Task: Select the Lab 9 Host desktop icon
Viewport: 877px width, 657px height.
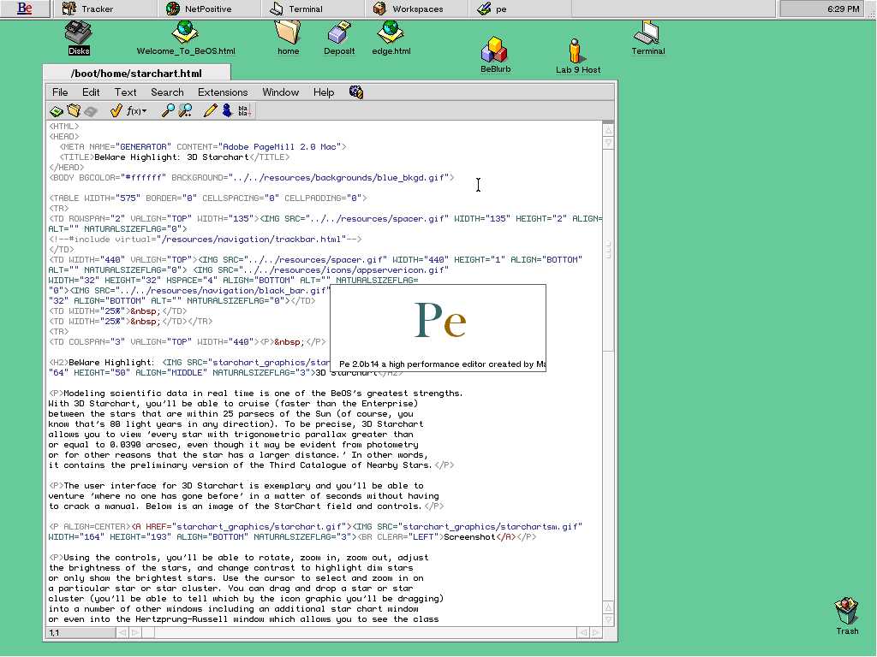Action: [578, 56]
